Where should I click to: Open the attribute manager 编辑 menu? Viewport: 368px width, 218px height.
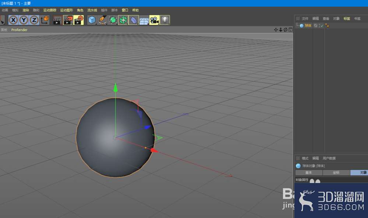(x=316, y=158)
